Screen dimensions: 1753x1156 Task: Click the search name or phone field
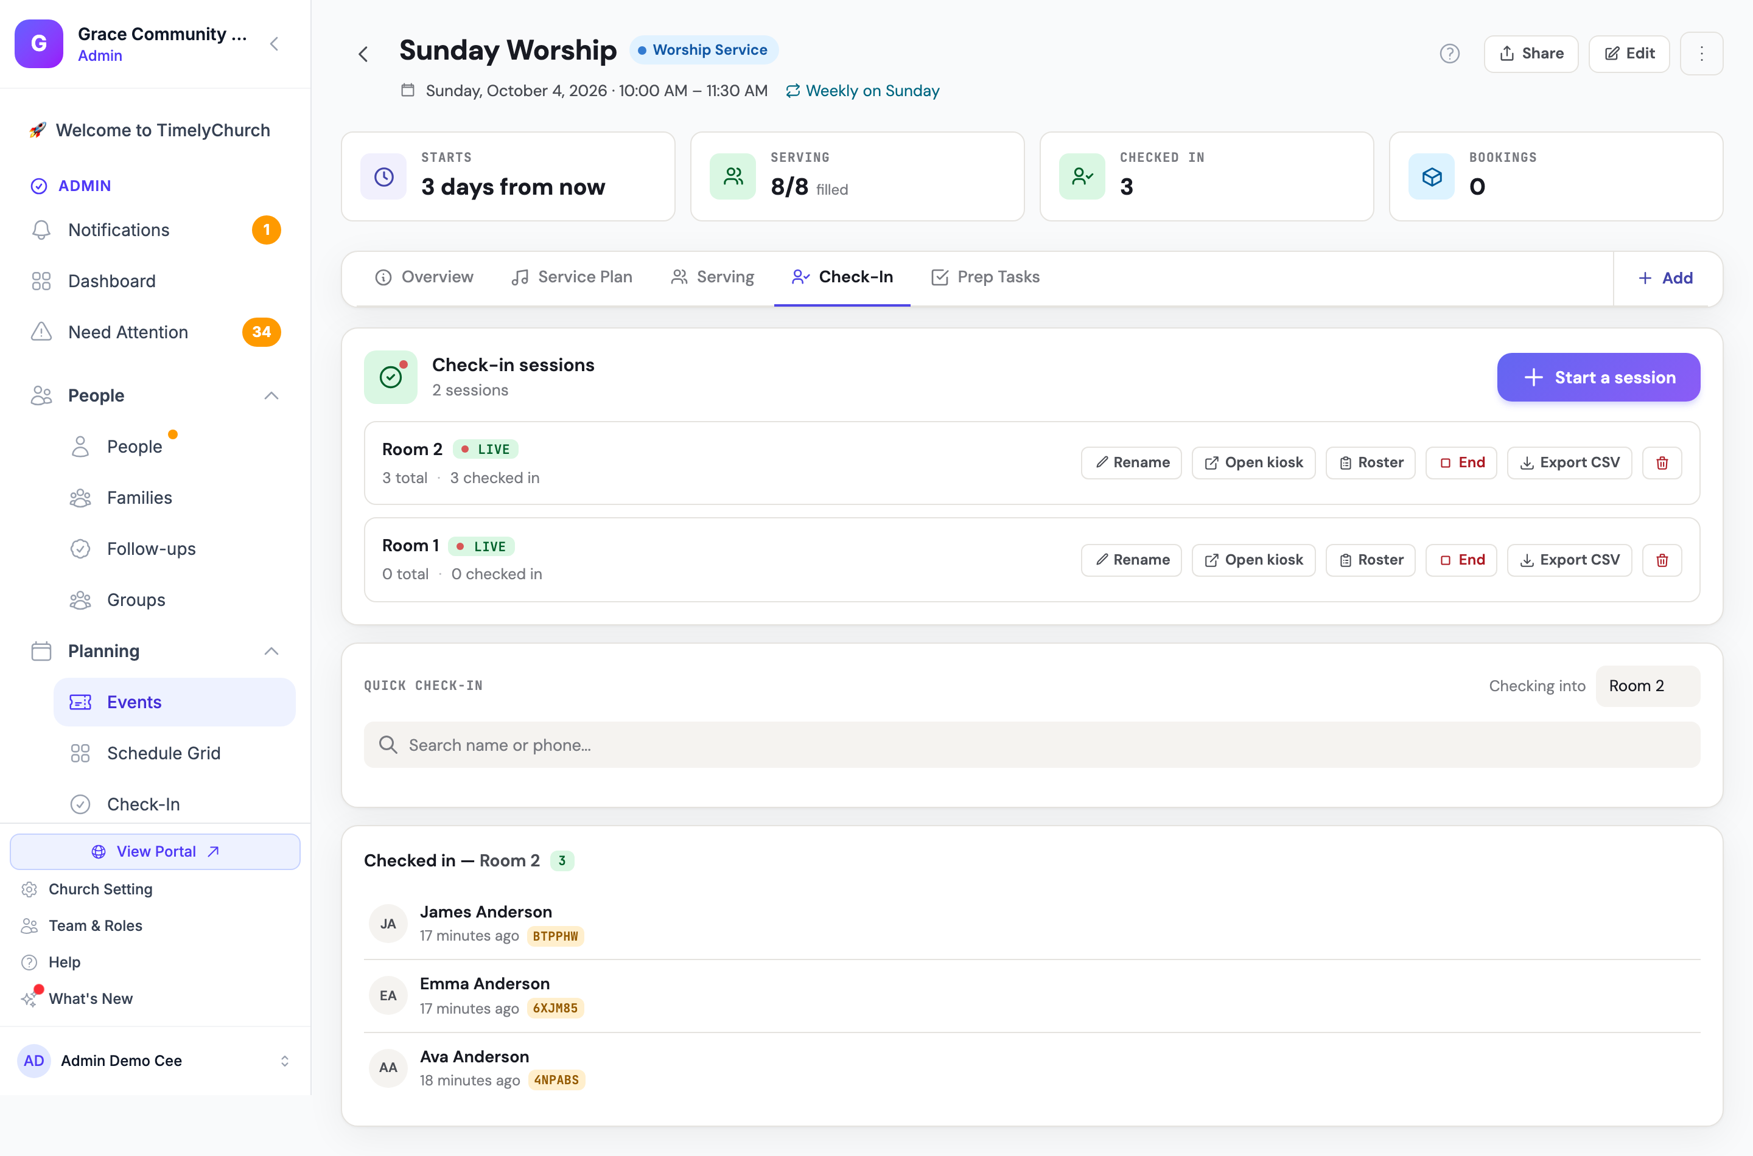coord(1032,745)
